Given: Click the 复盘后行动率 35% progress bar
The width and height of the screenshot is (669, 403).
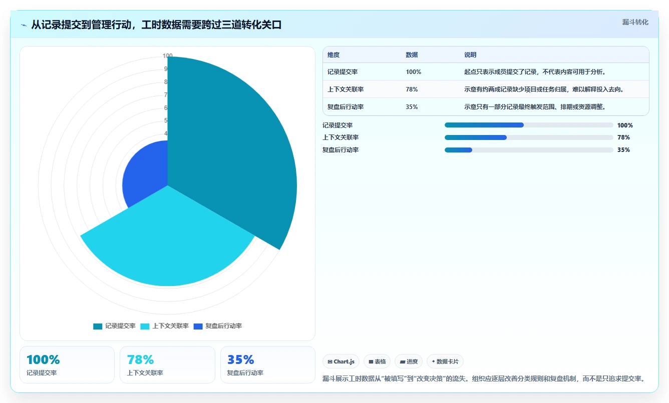Looking at the screenshot, I should (529, 150).
